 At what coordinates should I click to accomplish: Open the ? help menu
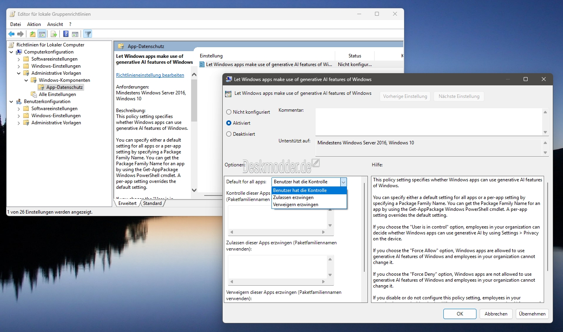(x=70, y=24)
